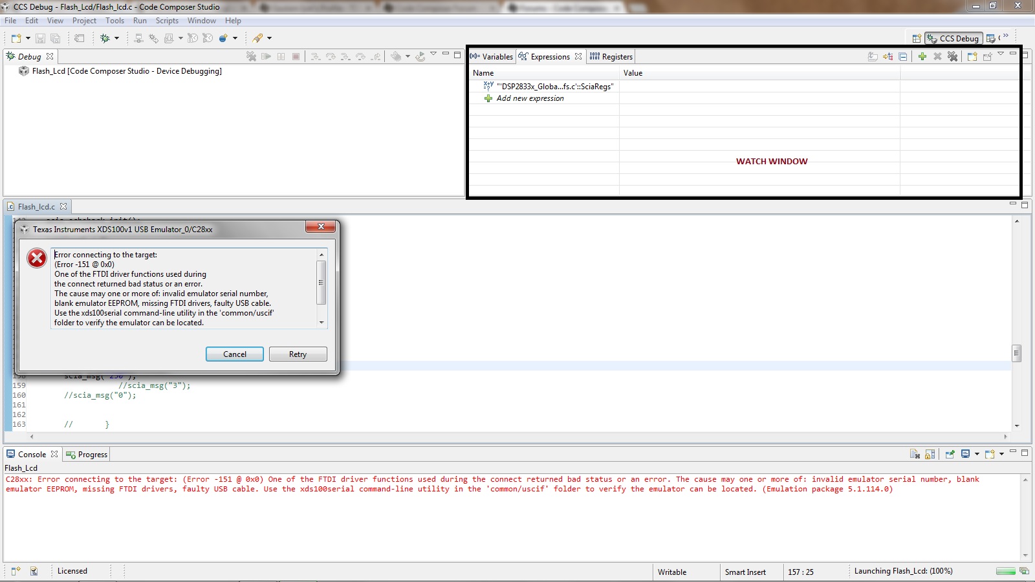1035x582 pixels.
Task: Switch to the Console tab
Action: point(32,455)
